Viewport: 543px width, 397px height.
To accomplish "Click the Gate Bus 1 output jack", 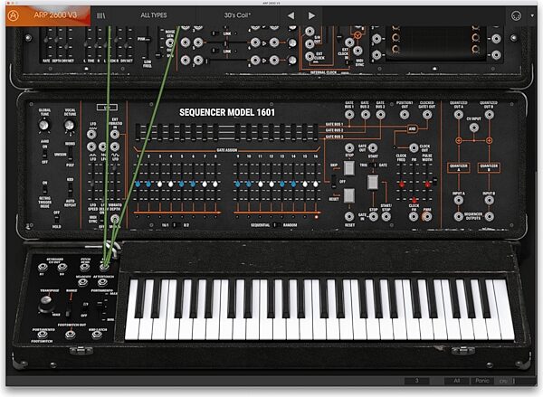I will [349, 114].
